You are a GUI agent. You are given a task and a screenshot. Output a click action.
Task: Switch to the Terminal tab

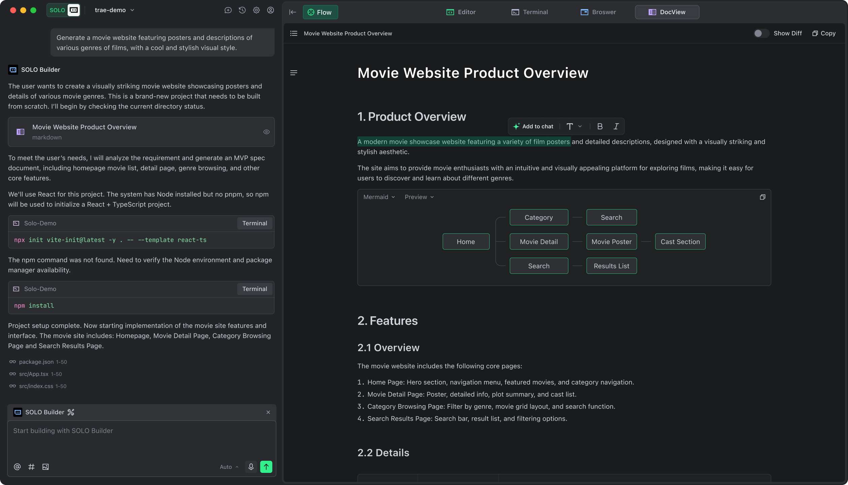529,12
